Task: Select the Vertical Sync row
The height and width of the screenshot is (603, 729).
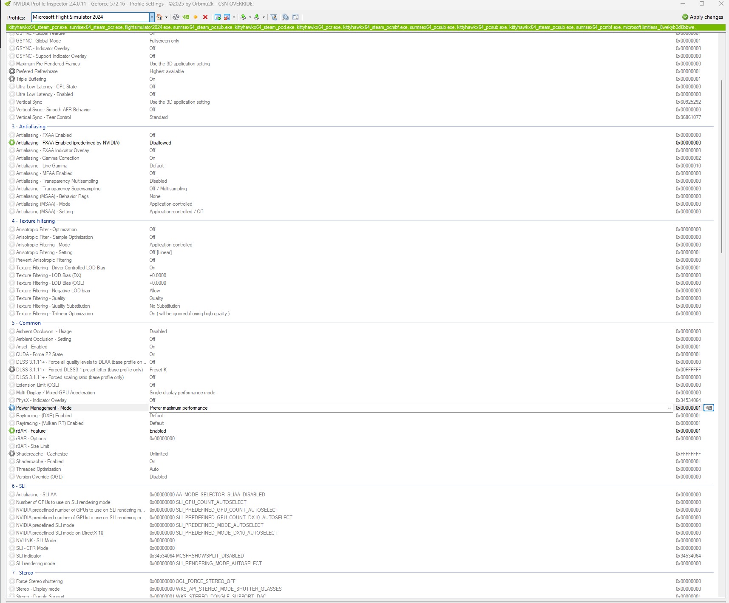Action: tap(361, 102)
